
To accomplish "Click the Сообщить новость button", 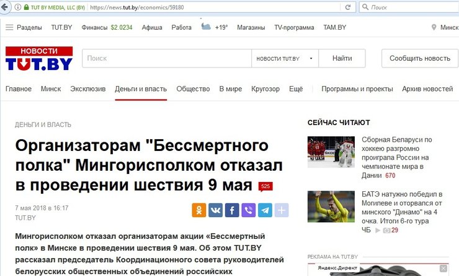I will [419, 58].
